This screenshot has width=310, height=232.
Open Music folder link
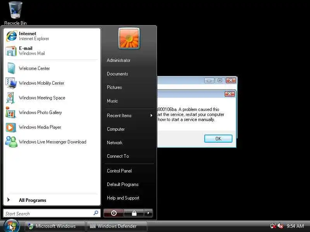pos(112,101)
